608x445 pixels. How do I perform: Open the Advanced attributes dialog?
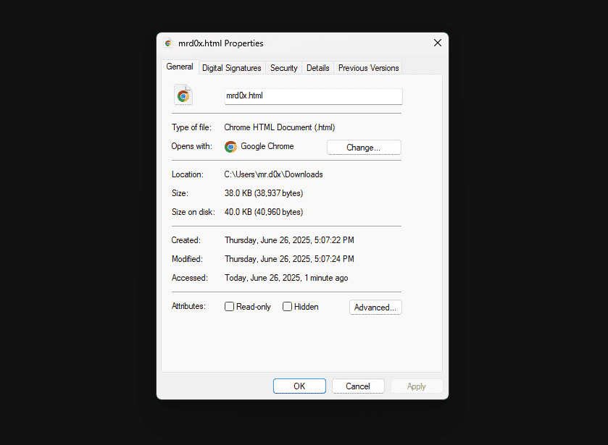(375, 308)
